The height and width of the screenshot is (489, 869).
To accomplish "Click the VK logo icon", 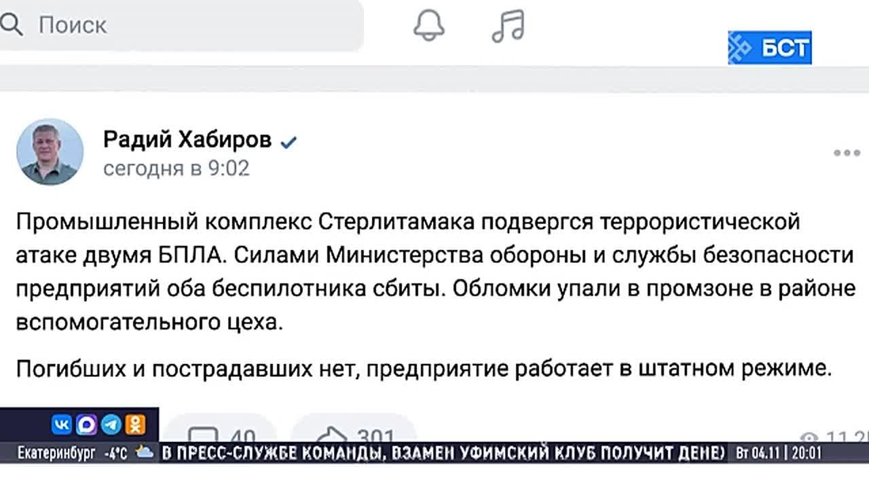I will (62, 424).
